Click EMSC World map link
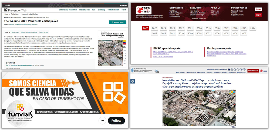 tap(173, 11)
